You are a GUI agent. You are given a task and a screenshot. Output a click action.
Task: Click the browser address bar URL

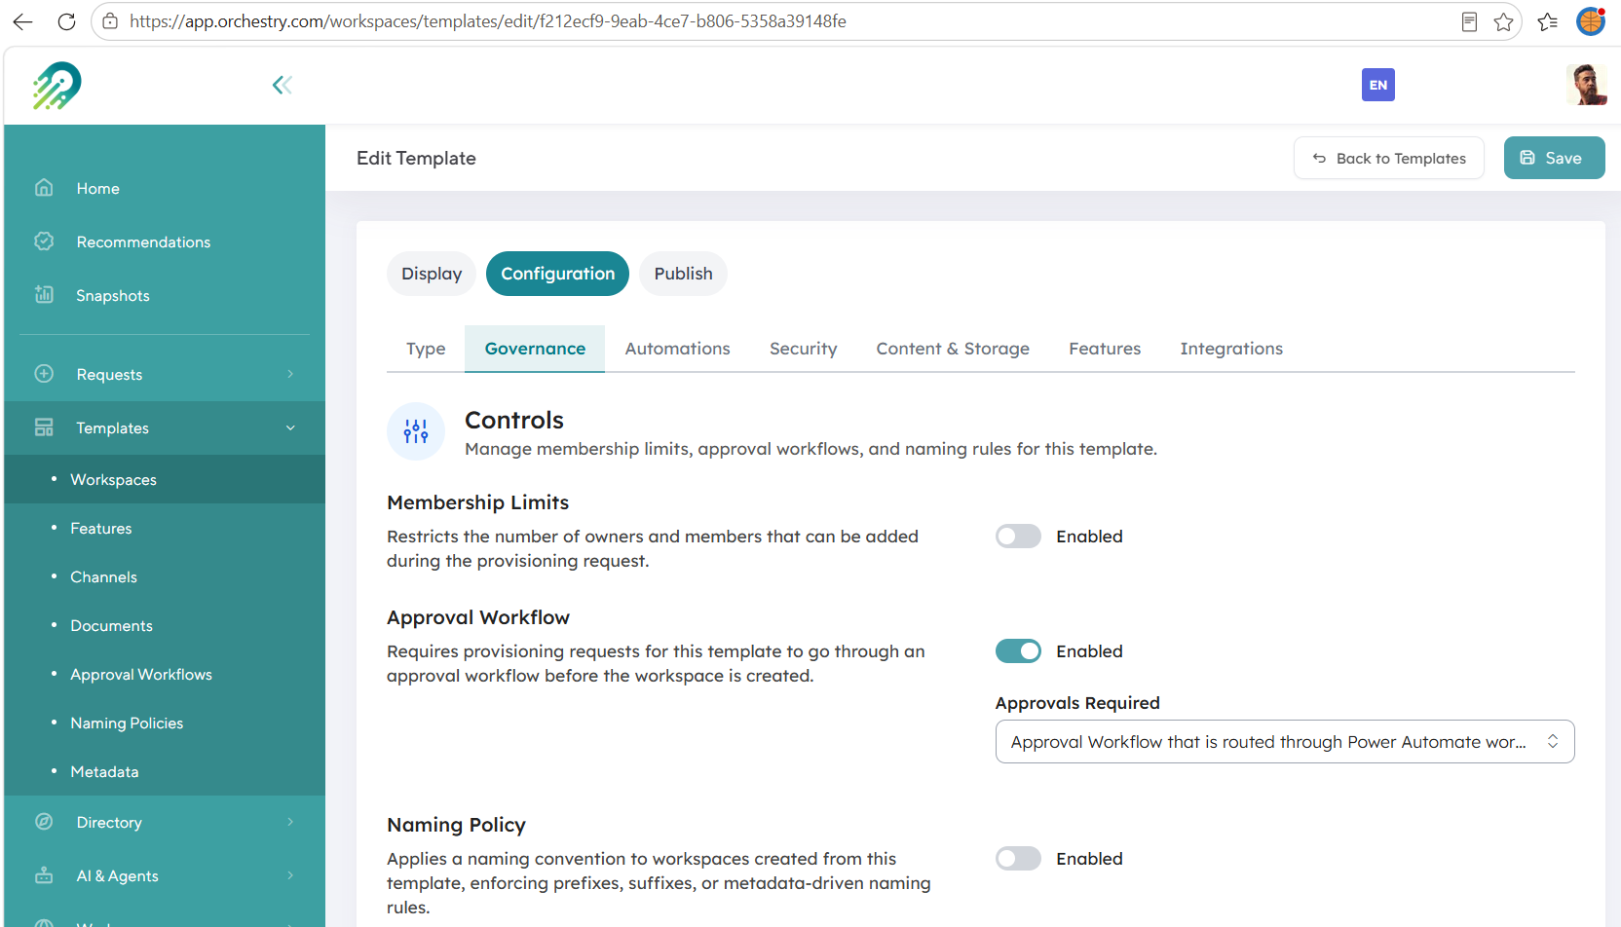(x=487, y=21)
